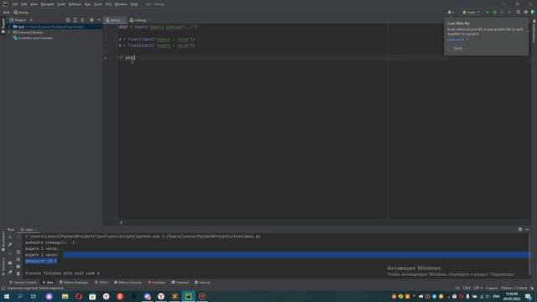
Task: Switch to the main.py editor tab
Action: (138, 20)
